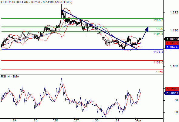
Task: Click the 26 date marker on time axis
Action: pos(56,120)
